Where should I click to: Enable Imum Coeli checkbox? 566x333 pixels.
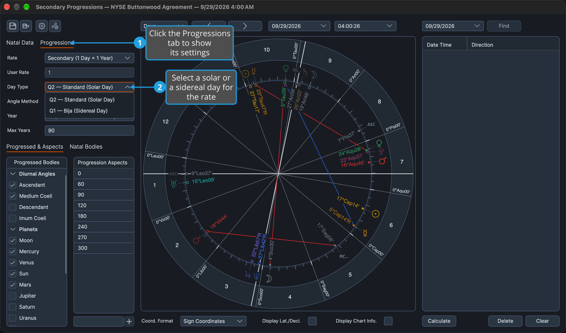coord(13,218)
